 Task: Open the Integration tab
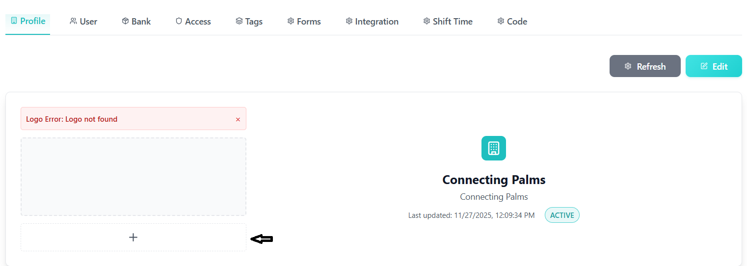pos(372,22)
